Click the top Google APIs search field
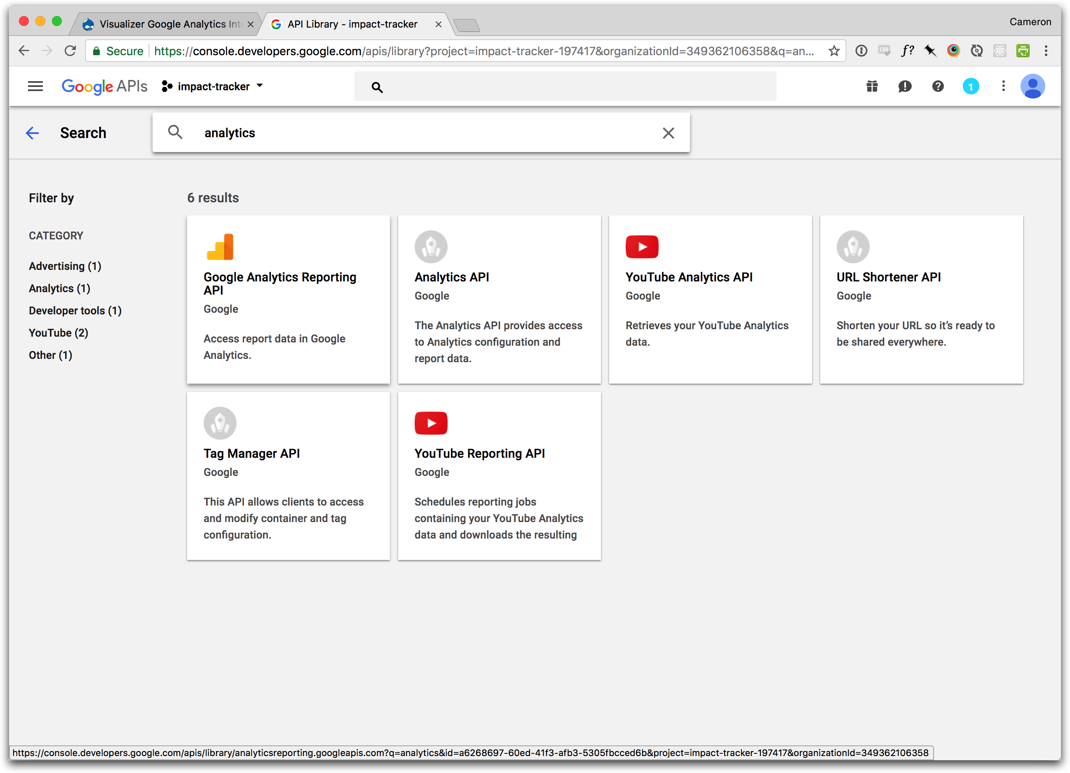The image size is (1070, 773). tap(575, 86)
